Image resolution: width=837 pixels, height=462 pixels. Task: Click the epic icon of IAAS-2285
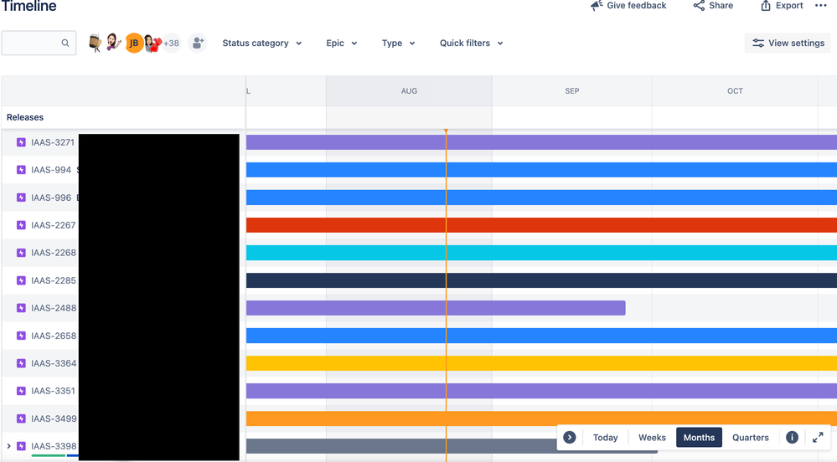pos(21,280)
